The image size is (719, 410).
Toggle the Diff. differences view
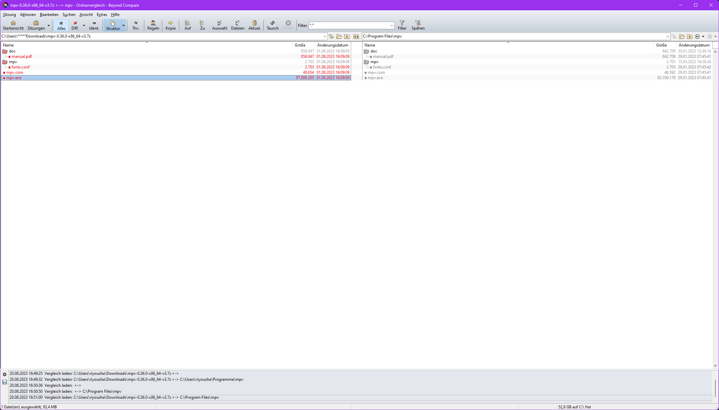[75, 25]
